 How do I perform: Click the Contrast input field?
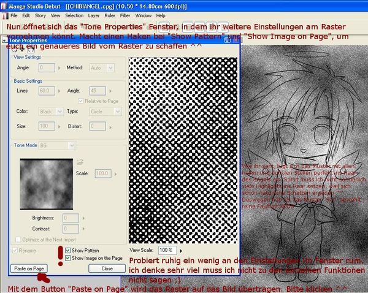click(x=71, y=229)
